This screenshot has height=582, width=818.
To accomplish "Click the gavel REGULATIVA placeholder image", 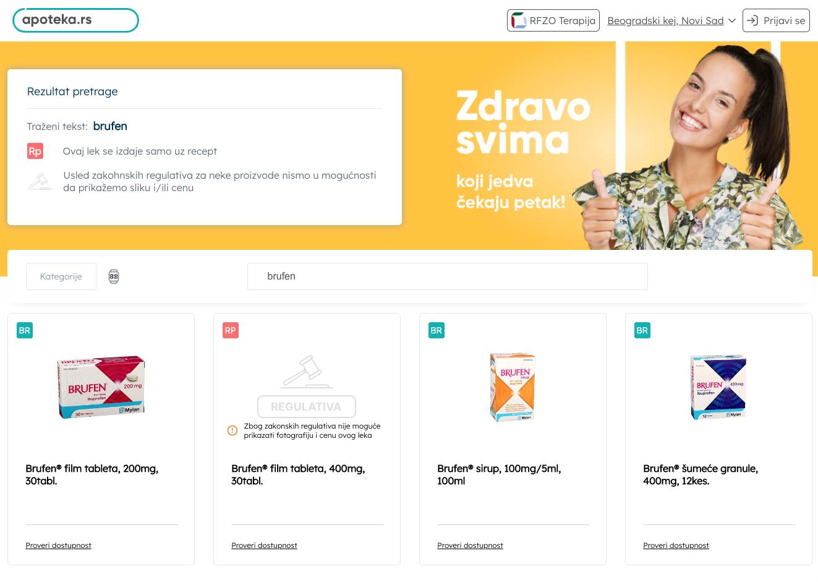I will tap(307, 386).
